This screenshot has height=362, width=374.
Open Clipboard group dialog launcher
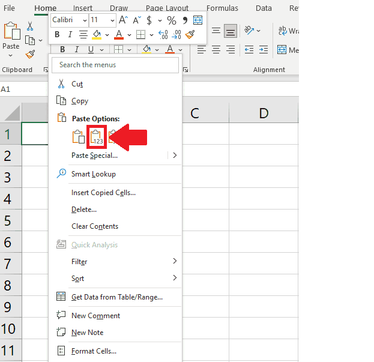[x=45, y=70]
